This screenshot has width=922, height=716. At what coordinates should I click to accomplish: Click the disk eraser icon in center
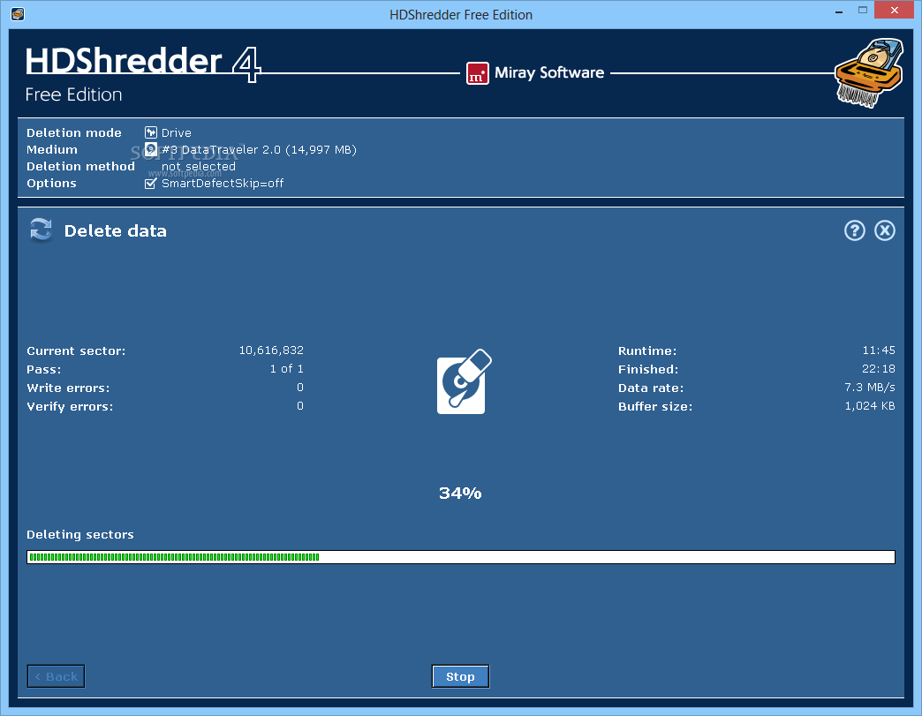464,381
